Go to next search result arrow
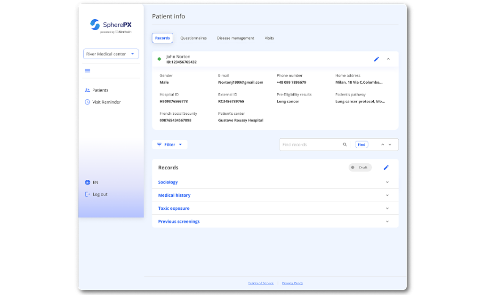Viewport: 482px width, 295px height. point(390,144)
